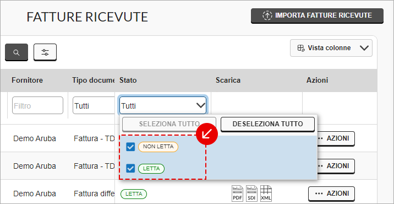Select the LETTA status badge in third row
This screenshot has height=204, width=394.
(134, 194)
